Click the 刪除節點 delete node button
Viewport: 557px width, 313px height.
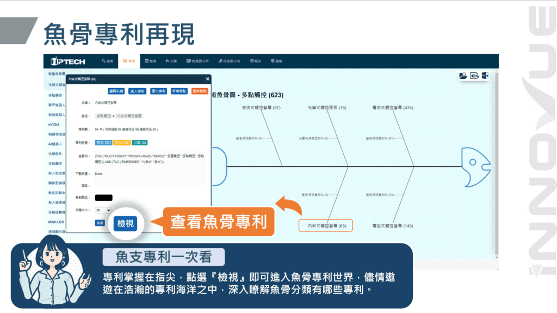[200, 91]
